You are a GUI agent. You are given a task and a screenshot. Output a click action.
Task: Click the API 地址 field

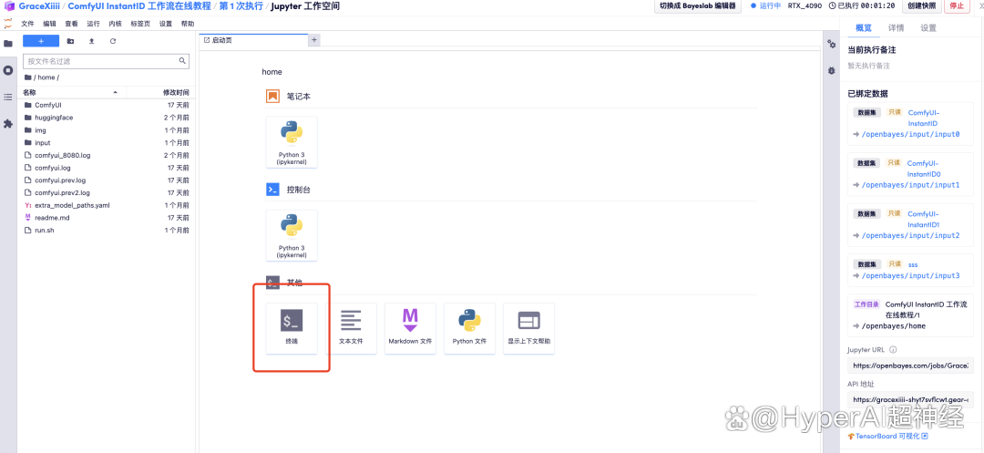[x=910, y=399]
